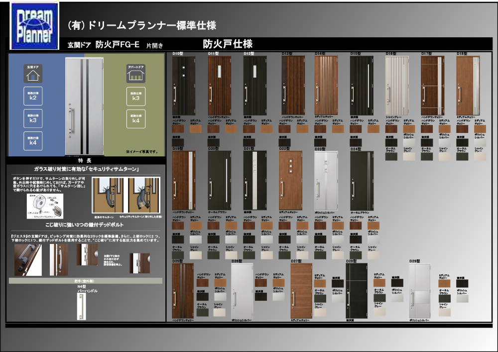
Task: Select the 玄関ドア house icon
Action: [x=33, y=74]
